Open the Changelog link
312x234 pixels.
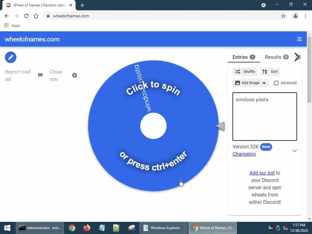pos(244,154)
